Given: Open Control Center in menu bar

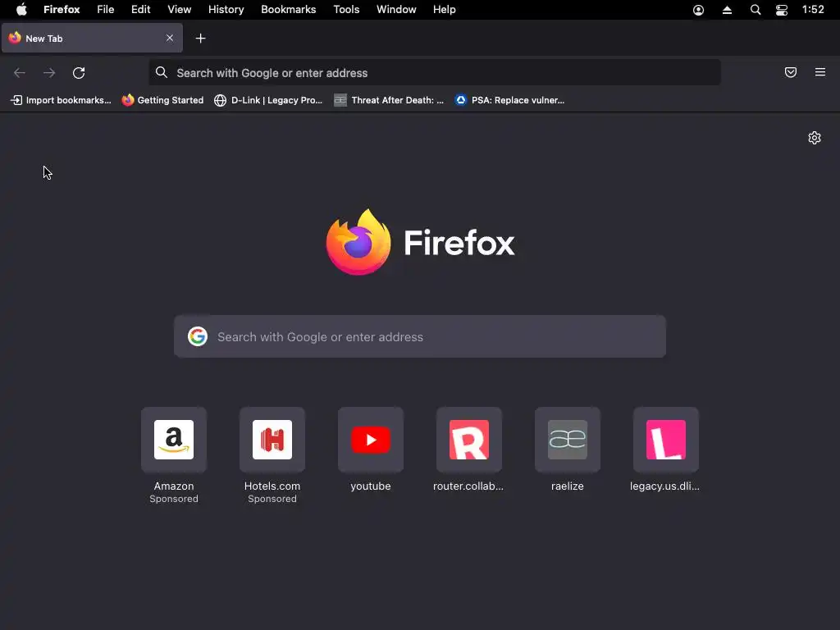Looking at the screenshot, I should pyautogui.click(x=782, y=10).
